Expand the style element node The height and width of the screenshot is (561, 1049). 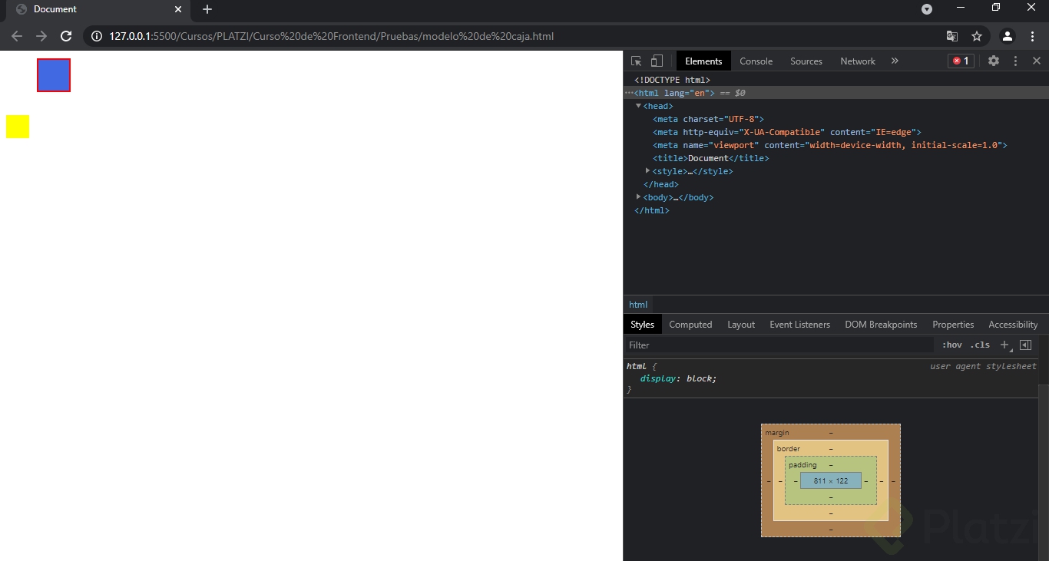point(647,171)
